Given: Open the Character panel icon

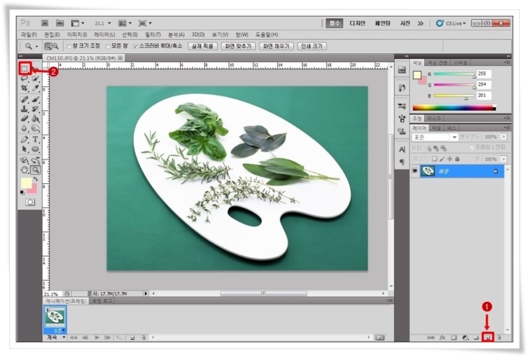Looking at the screenshot, I should point(402,150).
